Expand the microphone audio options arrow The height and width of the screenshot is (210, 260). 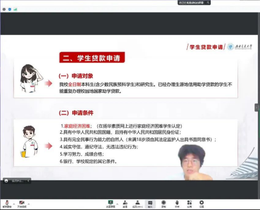14,204
